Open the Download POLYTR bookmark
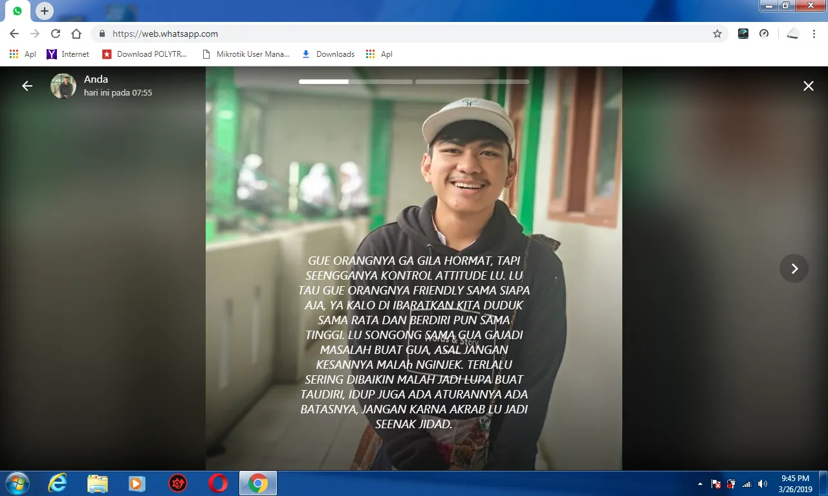 [146, 54]
